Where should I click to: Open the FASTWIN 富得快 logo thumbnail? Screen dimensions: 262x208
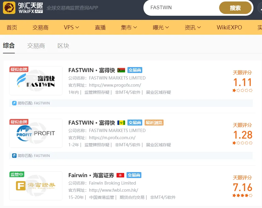coord(36,81)
